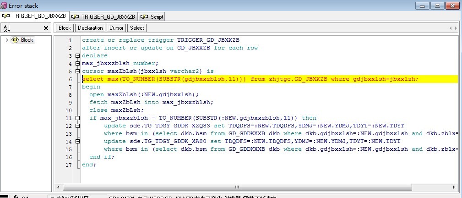
Task: Click the Declaration navigation button
Action: [90, 28]
